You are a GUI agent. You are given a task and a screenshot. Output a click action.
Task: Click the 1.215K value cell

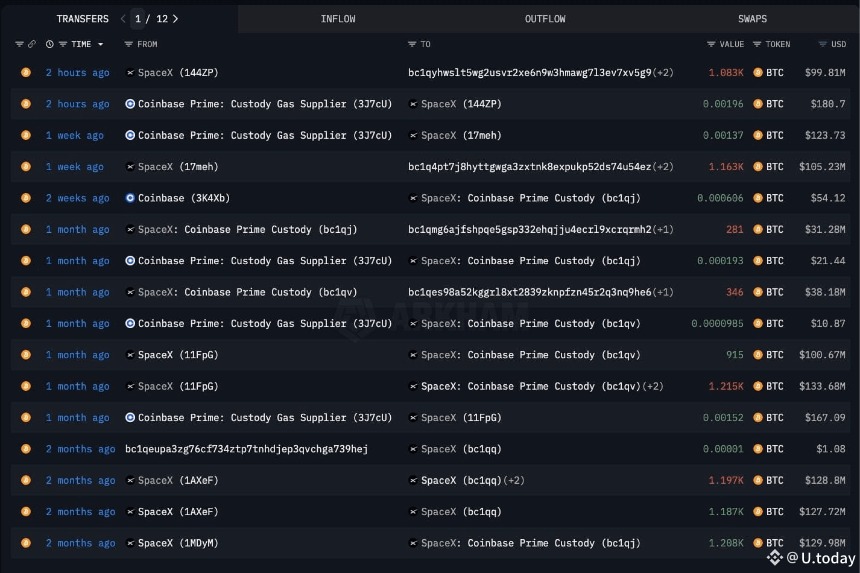point(726,386)
